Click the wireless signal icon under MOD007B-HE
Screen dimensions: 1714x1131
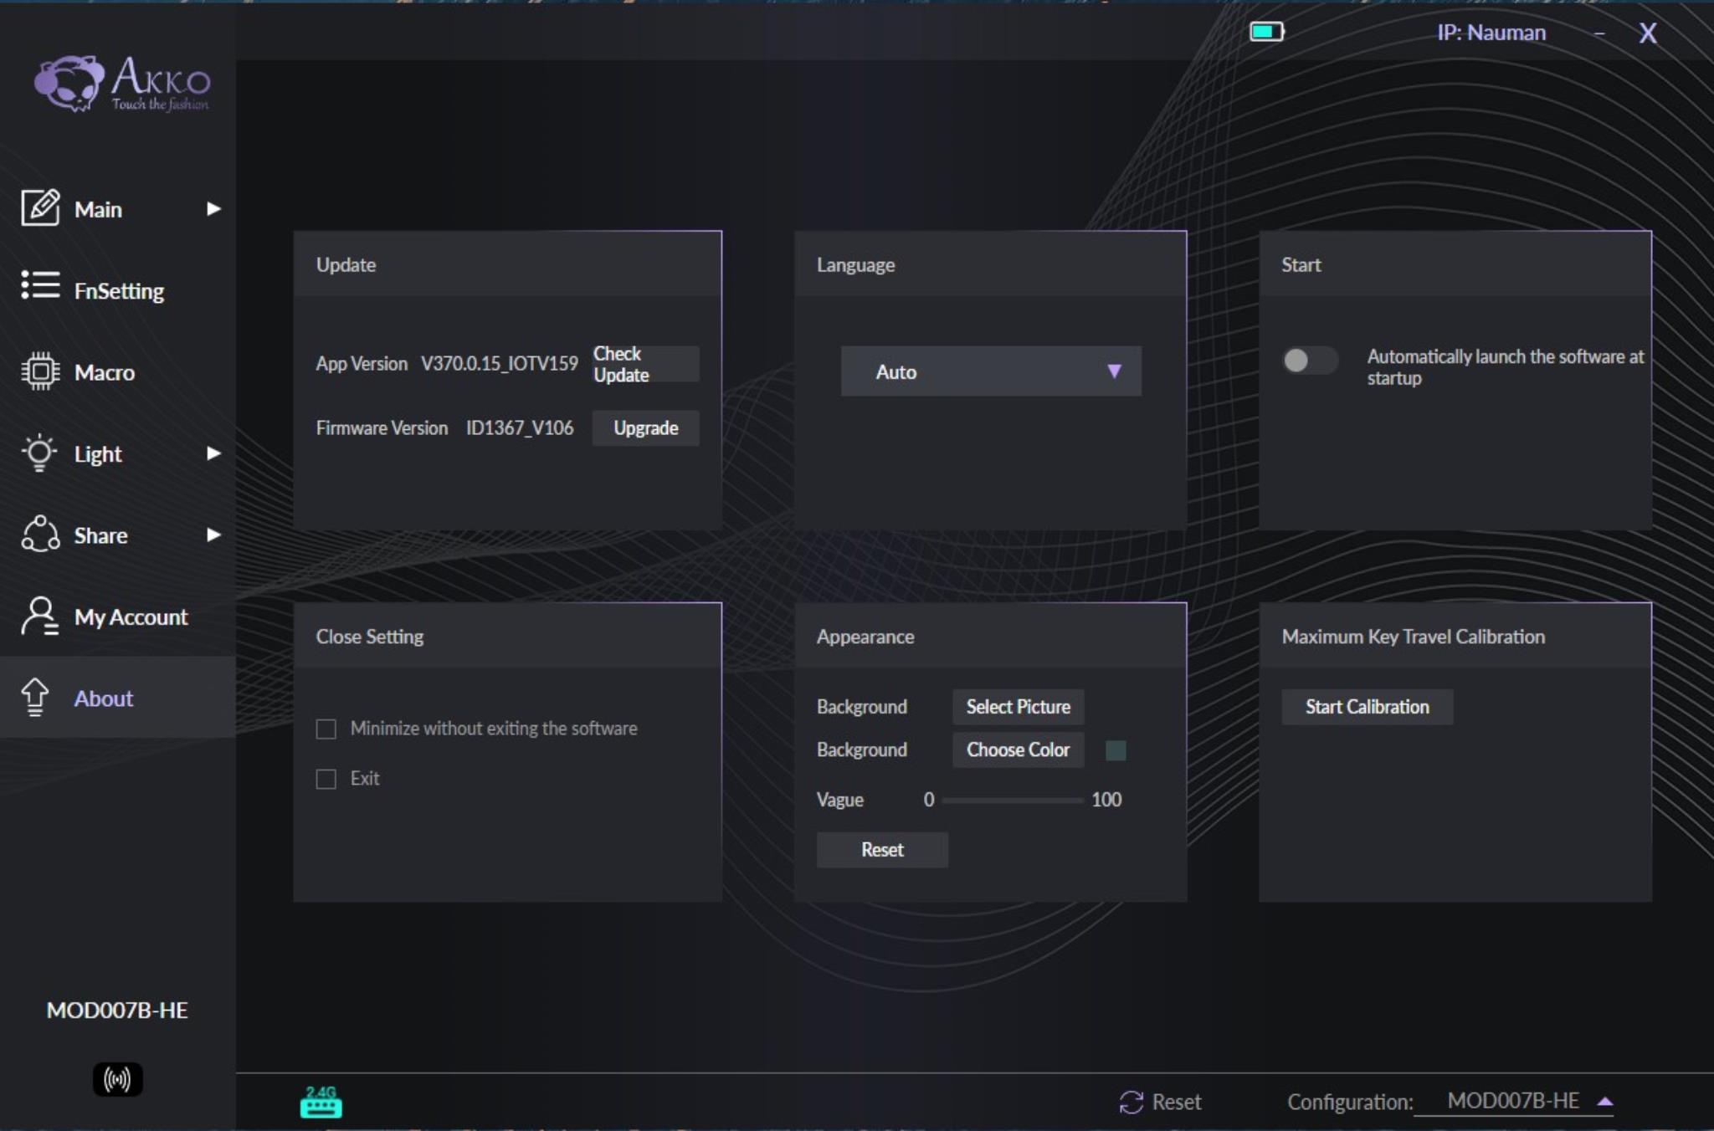117,1079
